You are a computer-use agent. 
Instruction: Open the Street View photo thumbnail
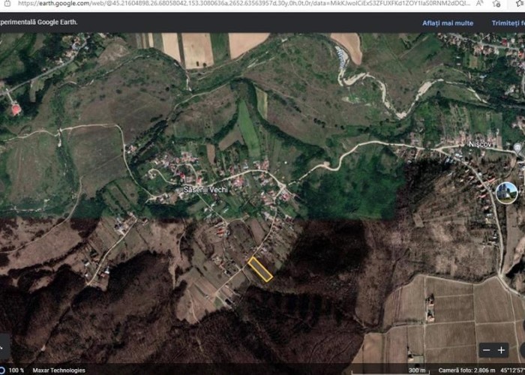coord(507,193)
